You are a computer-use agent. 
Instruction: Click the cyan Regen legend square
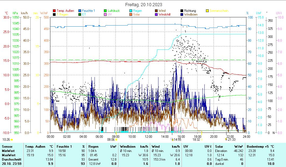[131, 11]
